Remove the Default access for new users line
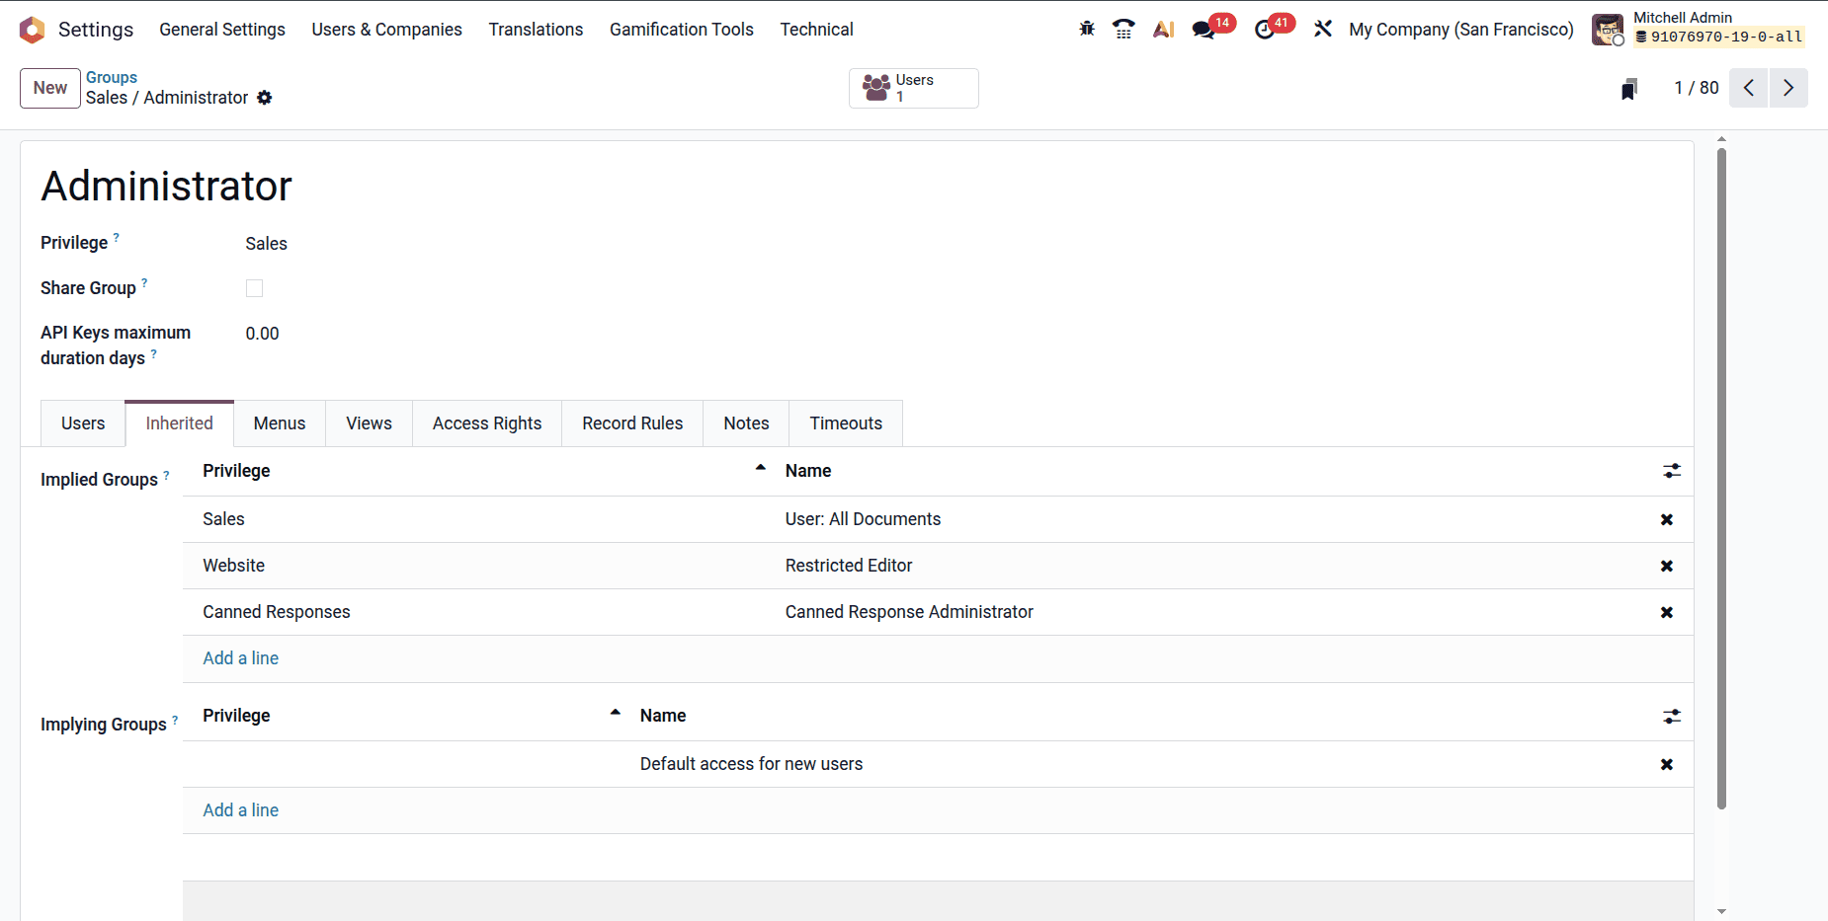This screenshot has width=1828, height=921. click(1667, 763)
